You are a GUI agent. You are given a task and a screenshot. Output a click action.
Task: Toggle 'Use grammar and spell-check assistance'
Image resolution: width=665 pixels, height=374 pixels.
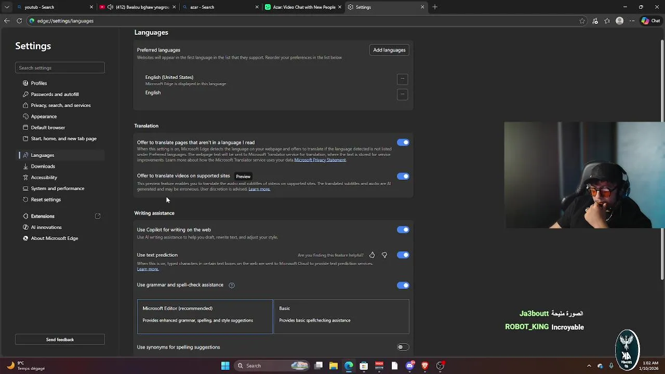click(403, 285)
